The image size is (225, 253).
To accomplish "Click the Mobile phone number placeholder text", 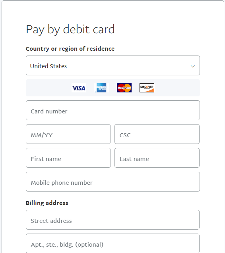I will (x=62, y=183).
